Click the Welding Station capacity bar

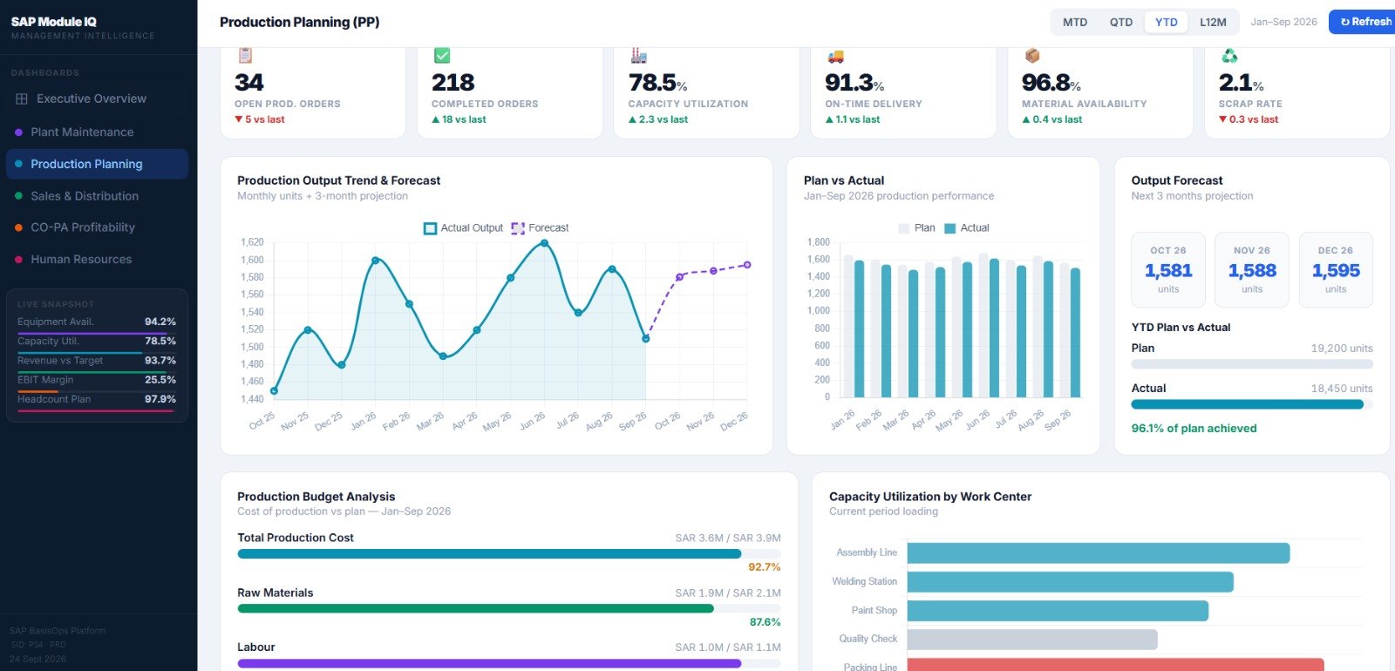tap(1071, 582)
